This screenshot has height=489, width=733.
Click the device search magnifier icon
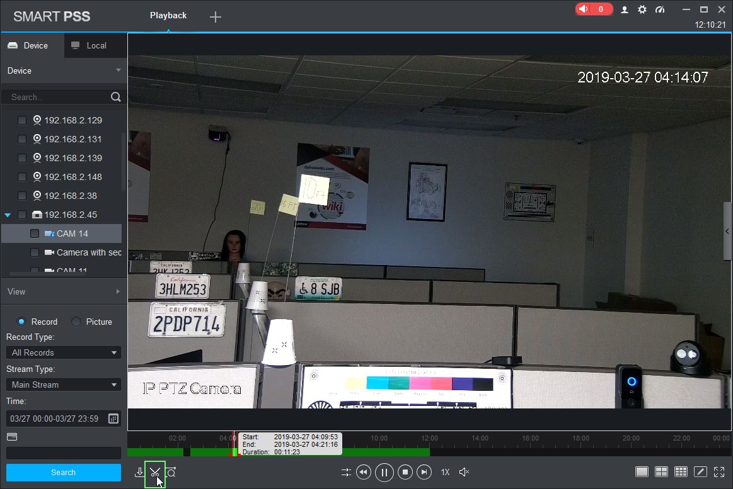tap(116, 96)
